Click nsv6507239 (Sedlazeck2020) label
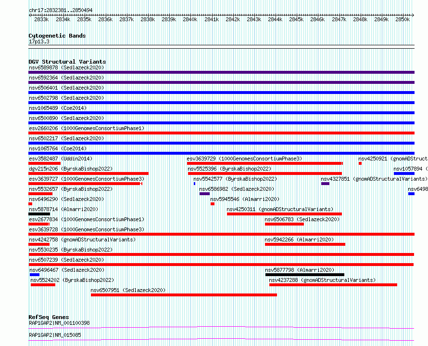The height and width of the screenshot is (346, 428). 66,260
